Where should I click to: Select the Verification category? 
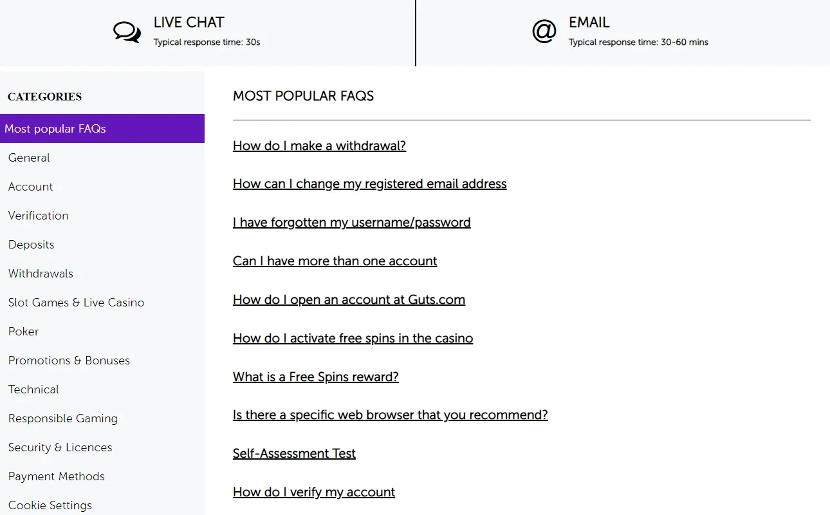[39, 216]
